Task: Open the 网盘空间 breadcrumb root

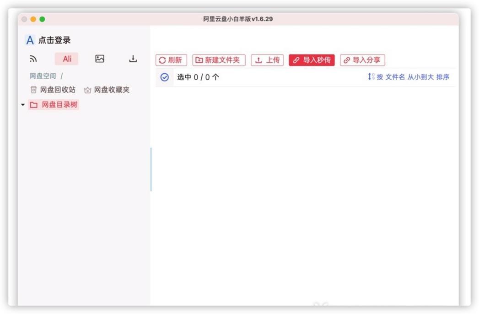Action: (42, 76)
